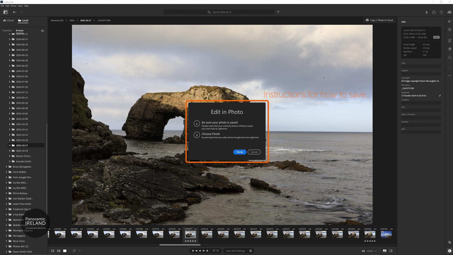Expand the Nova Twins folder
453x255 pixels.
click(x=6, y=241)
